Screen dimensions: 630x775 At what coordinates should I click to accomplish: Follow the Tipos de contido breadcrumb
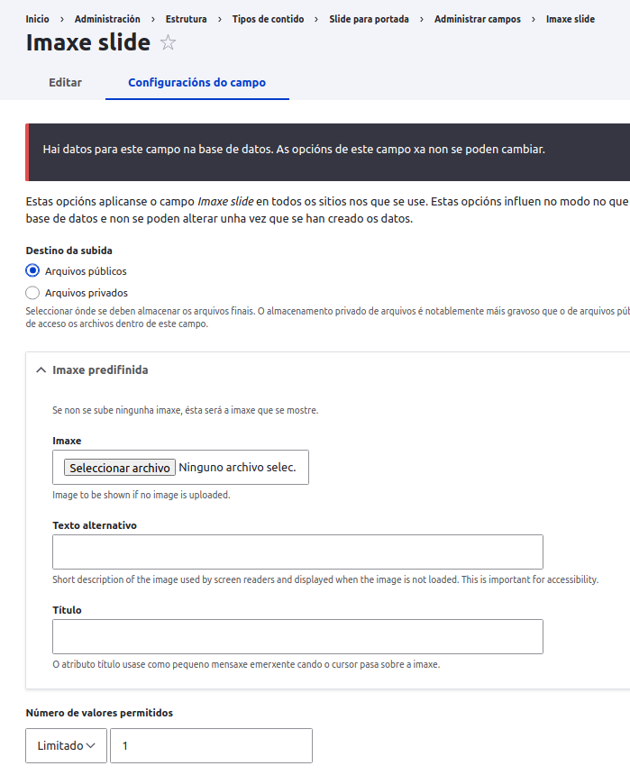coord(268,19)
